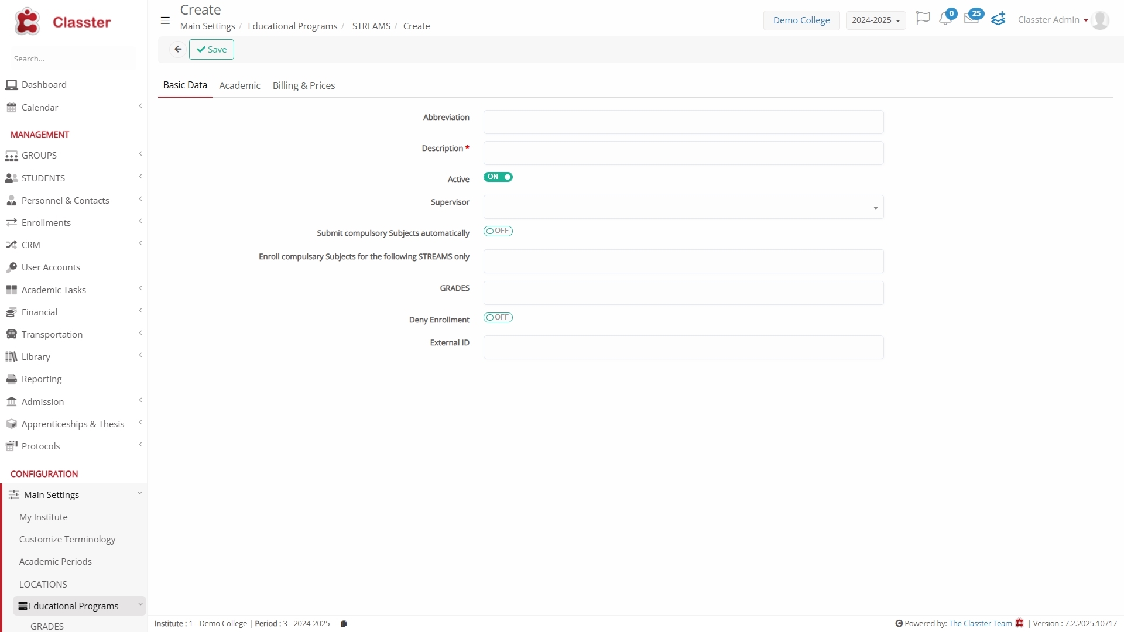Screen dimensions: 1124x632
Task: Open the 2024-2025 period dropdown
Action: 876,20
